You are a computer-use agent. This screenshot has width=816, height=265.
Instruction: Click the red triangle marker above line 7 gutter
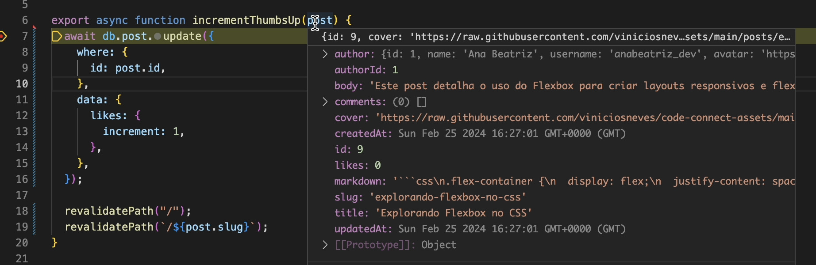point(35,28)
